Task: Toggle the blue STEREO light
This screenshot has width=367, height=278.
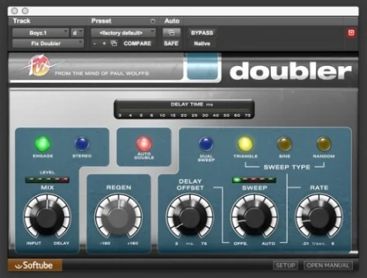Action: (81, 144)
